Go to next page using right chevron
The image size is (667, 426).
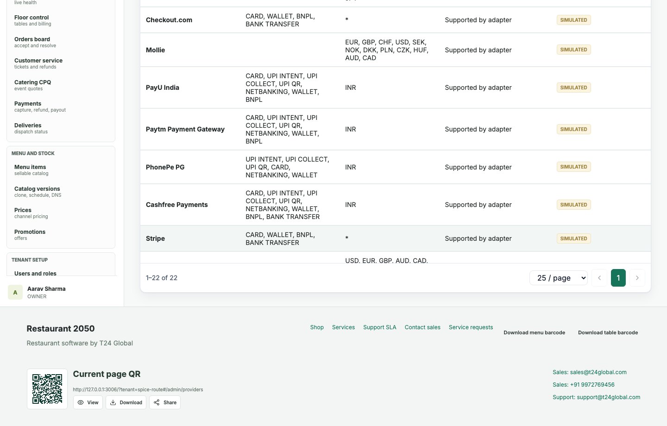(637, 278)
